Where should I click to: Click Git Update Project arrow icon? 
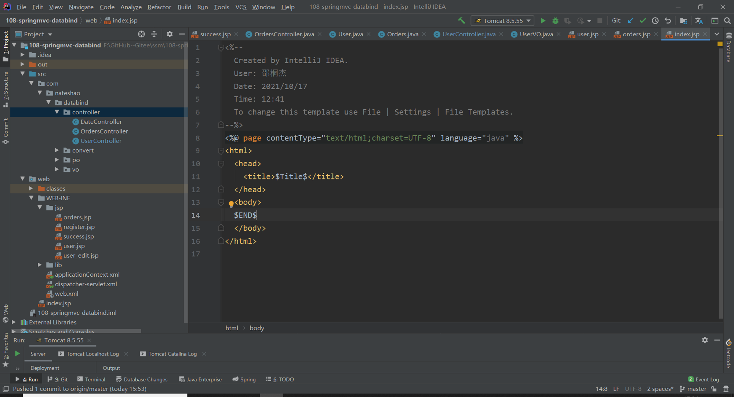pyautogui.click(x=631, y=21)
